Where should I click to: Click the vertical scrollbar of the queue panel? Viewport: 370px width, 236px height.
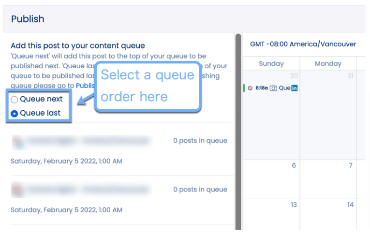point(238,131)
